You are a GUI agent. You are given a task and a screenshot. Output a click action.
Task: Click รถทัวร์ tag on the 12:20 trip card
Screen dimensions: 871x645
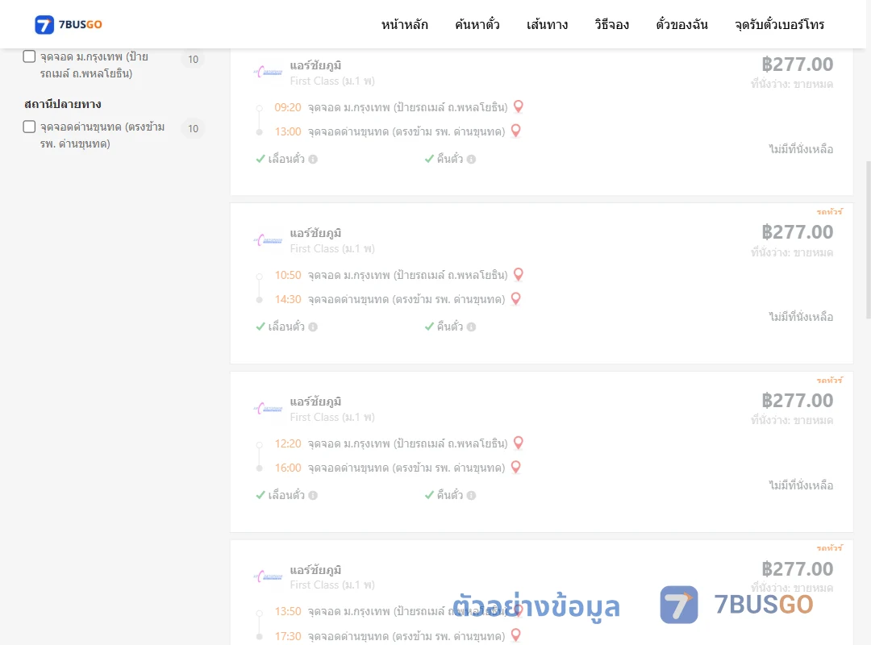[829, 380]
